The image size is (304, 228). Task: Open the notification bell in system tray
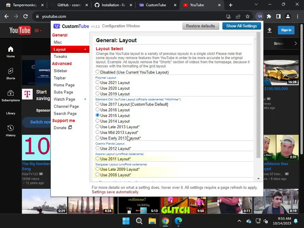296,221
